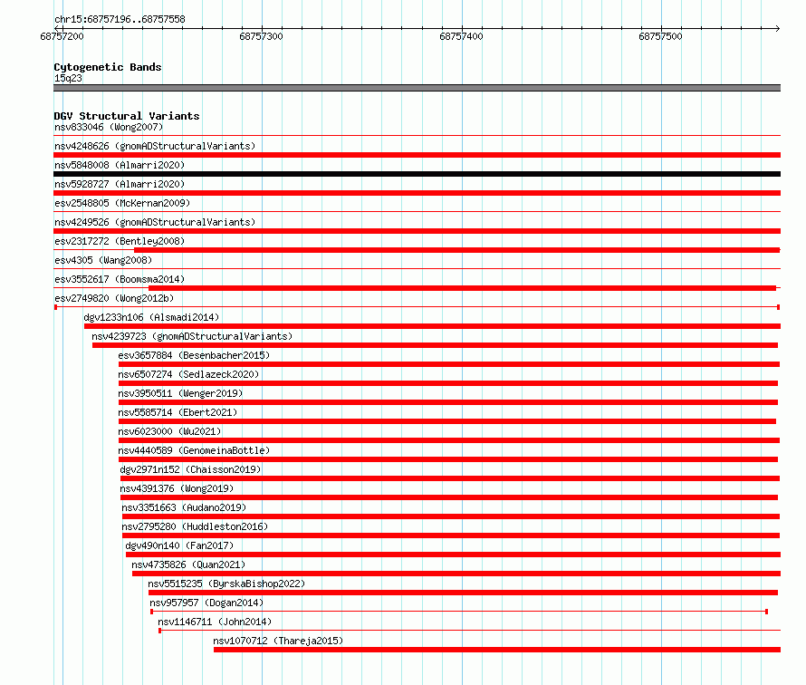Select nsv4391376 (Wong2019) label
Screen dimensions: 806x685
[x=177, y=488]
